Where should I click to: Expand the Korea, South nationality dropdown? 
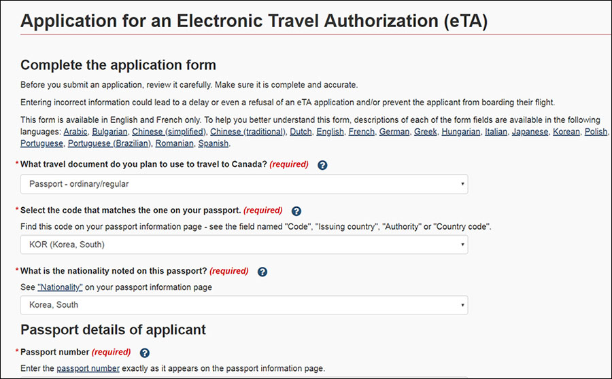[244, 305]
